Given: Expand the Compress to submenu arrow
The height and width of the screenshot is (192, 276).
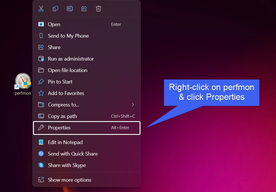Looking at the screenshot, I should click(x=133, y=105).
